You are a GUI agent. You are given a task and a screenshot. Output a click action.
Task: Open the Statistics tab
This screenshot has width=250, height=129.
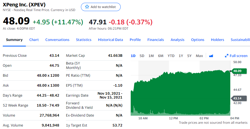[x=84, y=40]
